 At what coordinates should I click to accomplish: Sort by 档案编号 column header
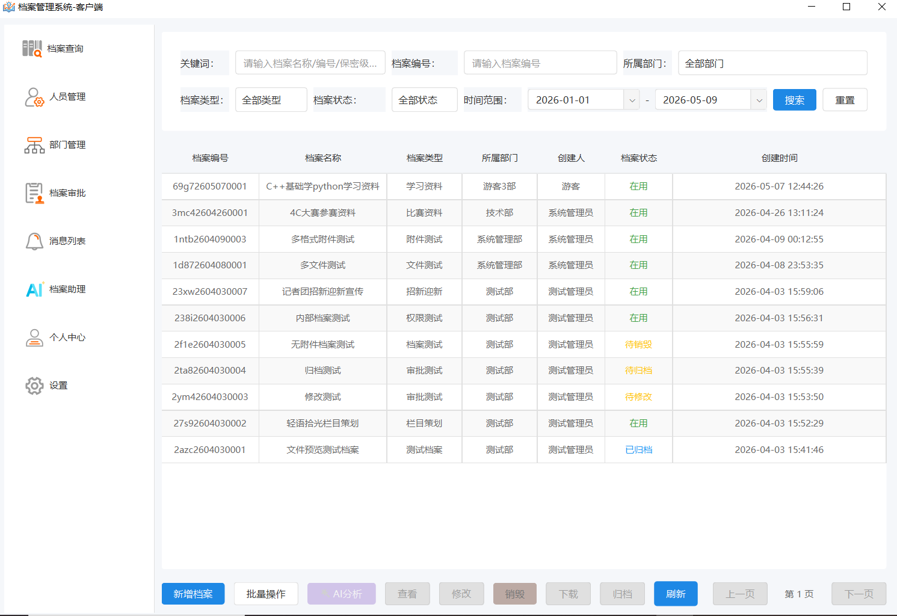[210, 158]
